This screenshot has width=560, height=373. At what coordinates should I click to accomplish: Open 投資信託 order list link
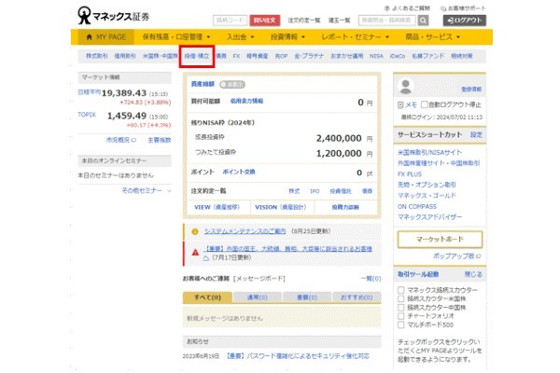click(341, 191)
